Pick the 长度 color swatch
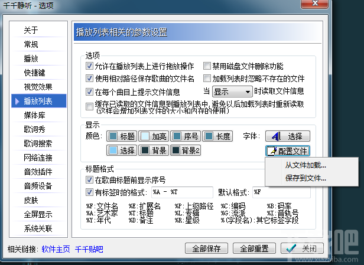This screenshot has width=364, height=265. click(x=217, y=136)
